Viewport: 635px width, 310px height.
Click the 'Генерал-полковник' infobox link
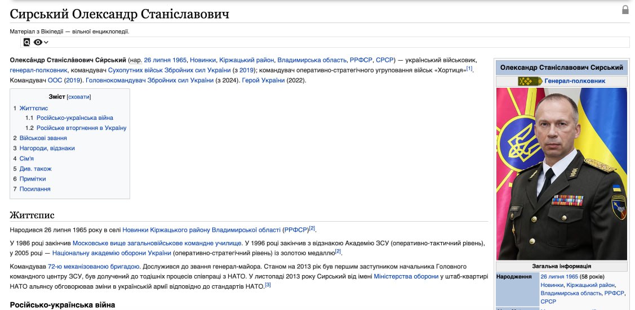click(574, 81)
